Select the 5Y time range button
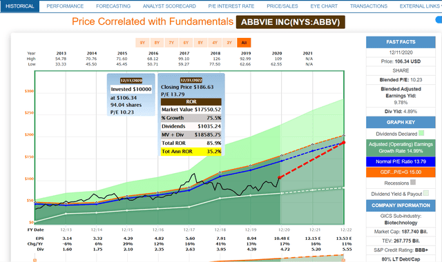Screen dimensions: 442x262 click(200, 43)
